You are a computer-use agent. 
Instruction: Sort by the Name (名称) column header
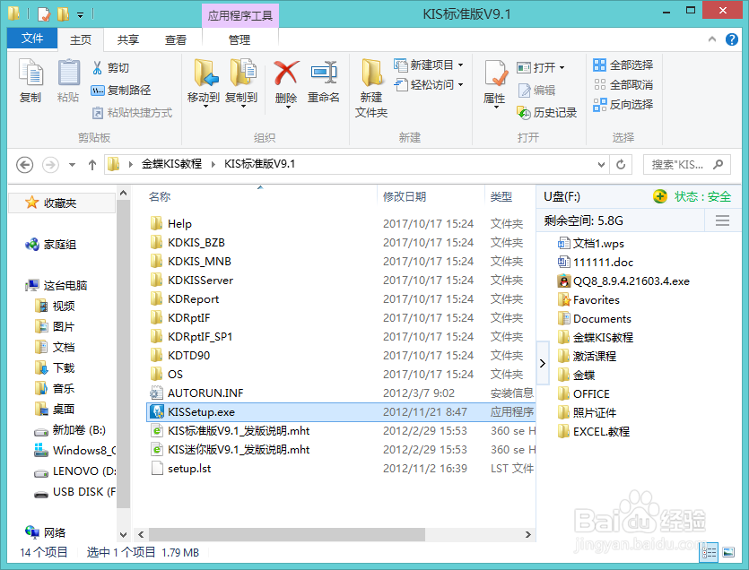coord(159,196)
